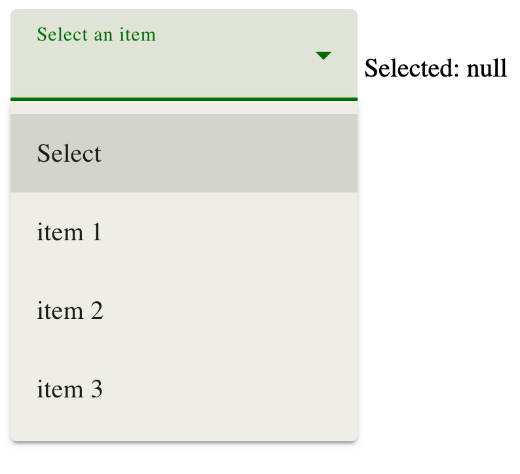
Task: Click the green dropdown arrow icon
Action: tap(324, 56)
